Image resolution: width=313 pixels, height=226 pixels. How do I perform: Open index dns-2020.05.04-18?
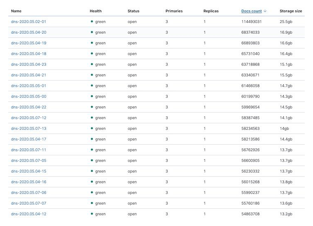(x=28, y=53)
